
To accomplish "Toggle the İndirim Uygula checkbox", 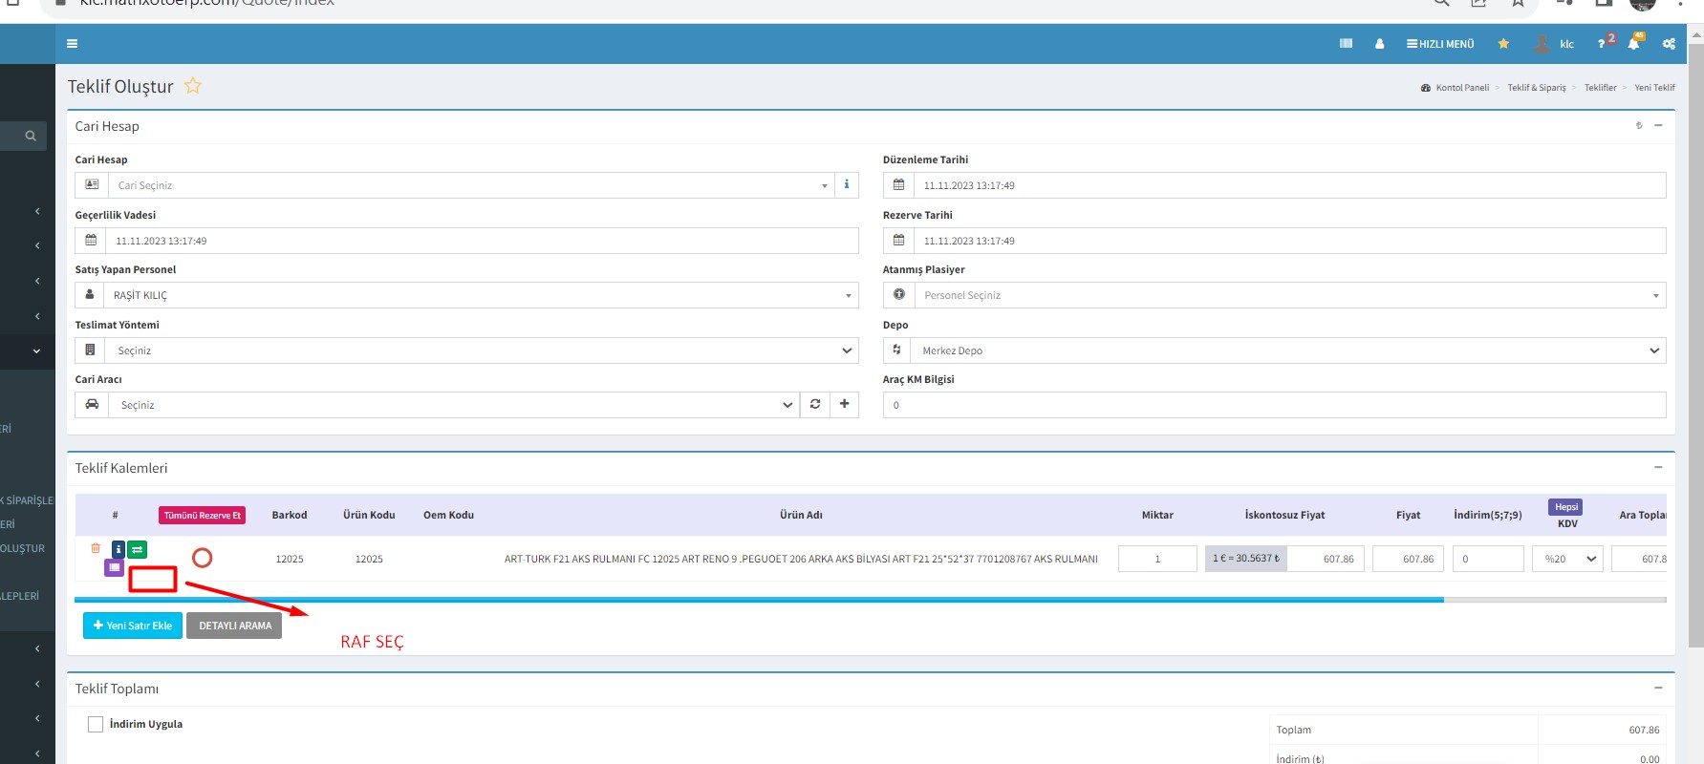I will click(x=96, y=724).
